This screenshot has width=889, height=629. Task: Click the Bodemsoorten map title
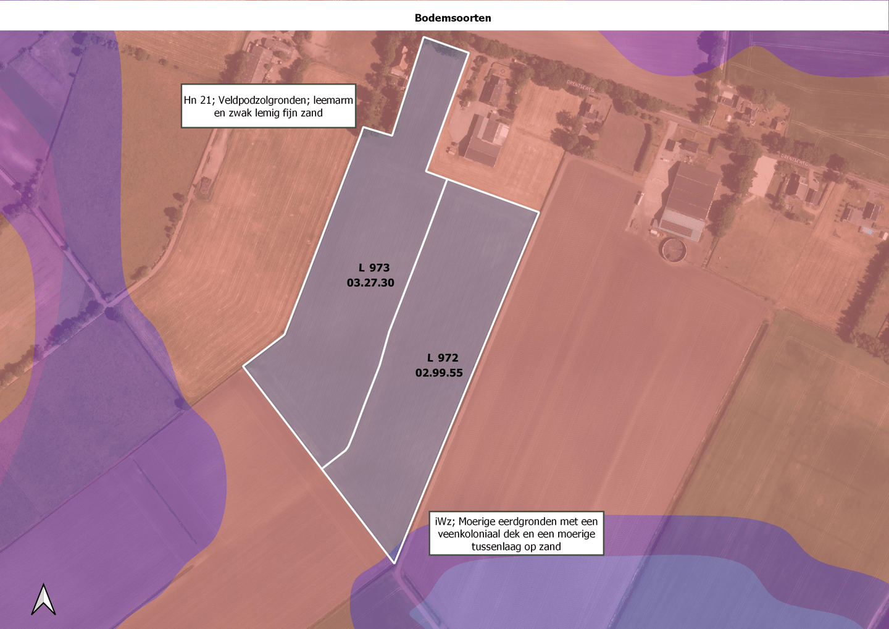pos(453,18)
